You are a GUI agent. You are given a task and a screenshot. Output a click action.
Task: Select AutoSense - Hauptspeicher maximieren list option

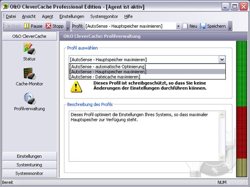147,72
